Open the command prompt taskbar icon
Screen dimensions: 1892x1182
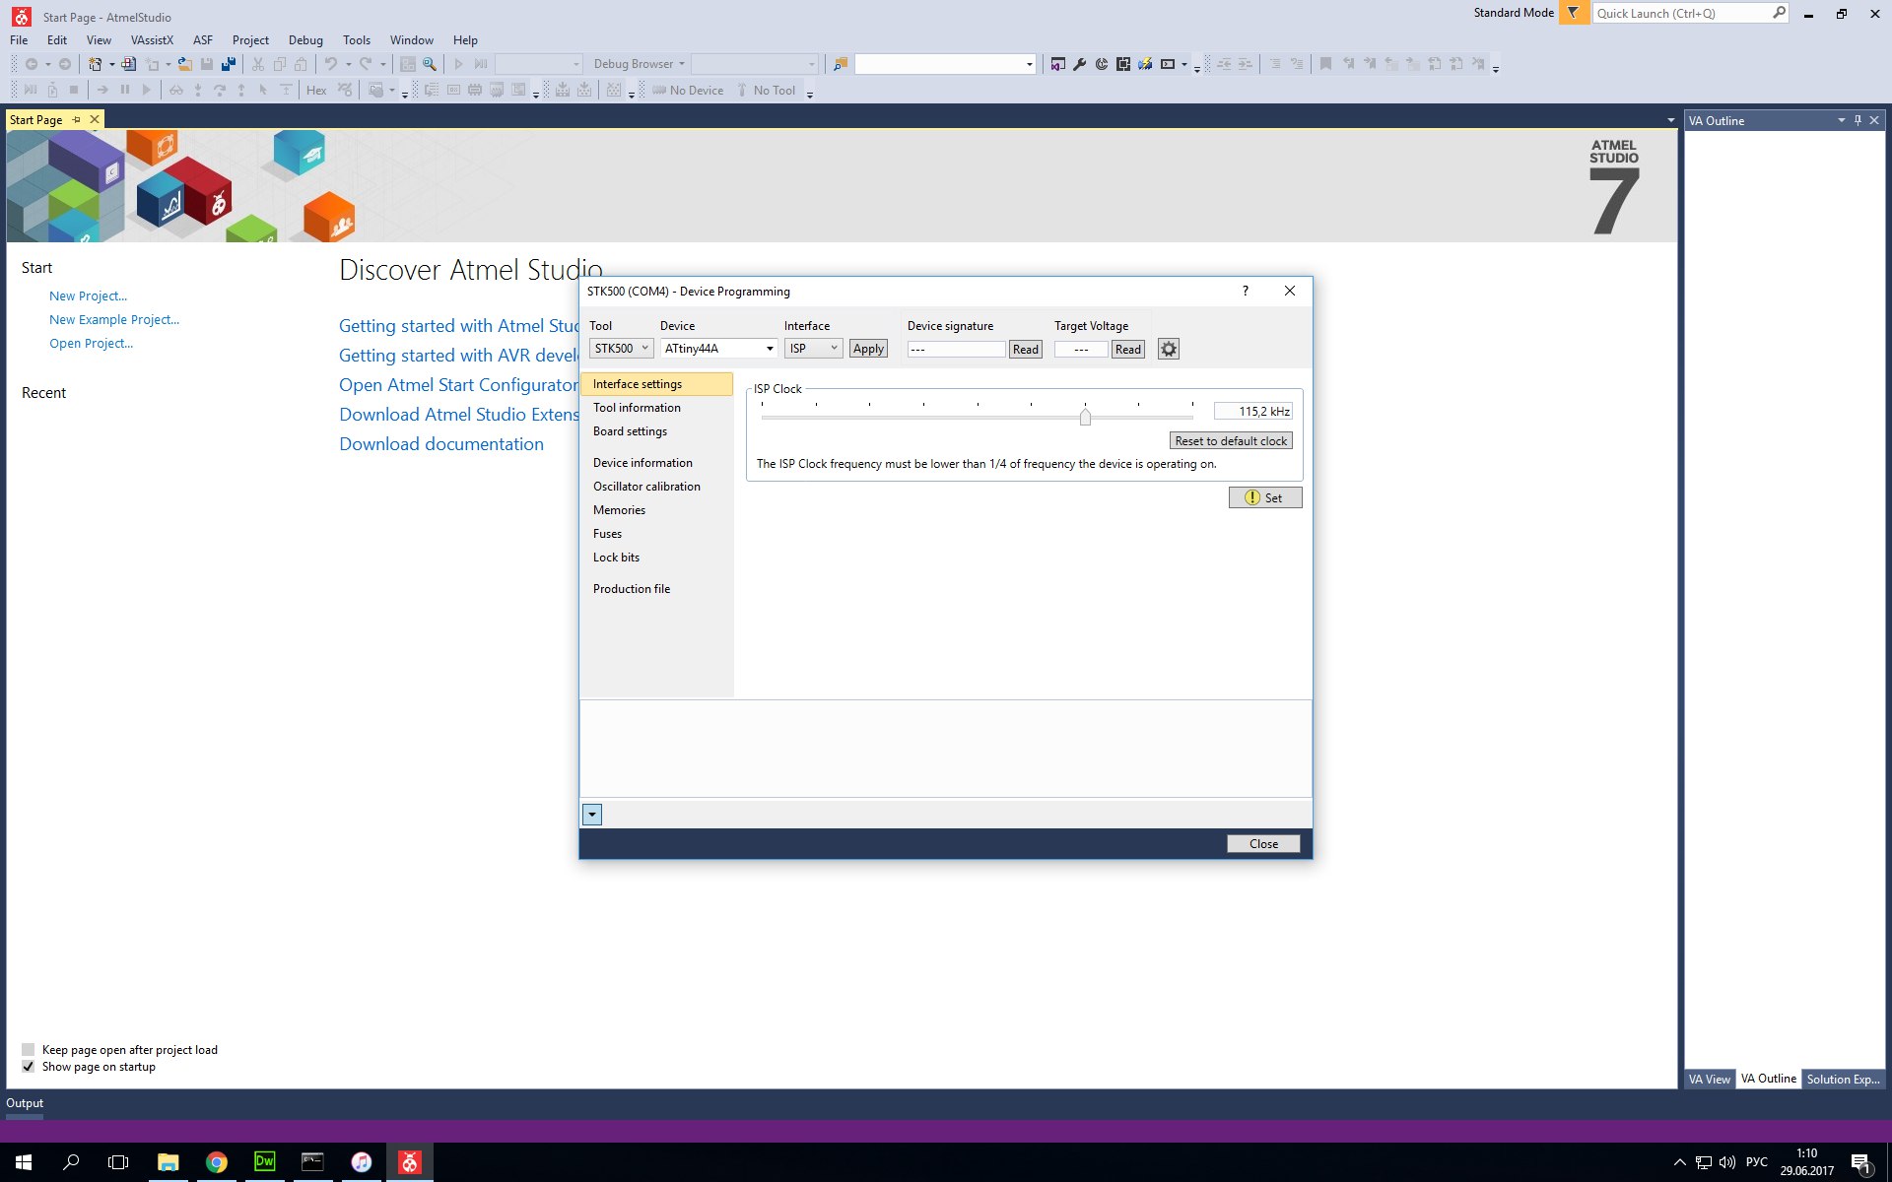[312, 1162]
